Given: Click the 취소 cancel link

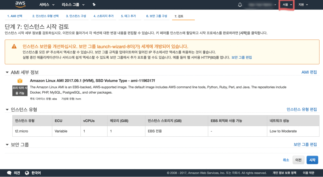Looking at the screenshot, I should (286, 160).
